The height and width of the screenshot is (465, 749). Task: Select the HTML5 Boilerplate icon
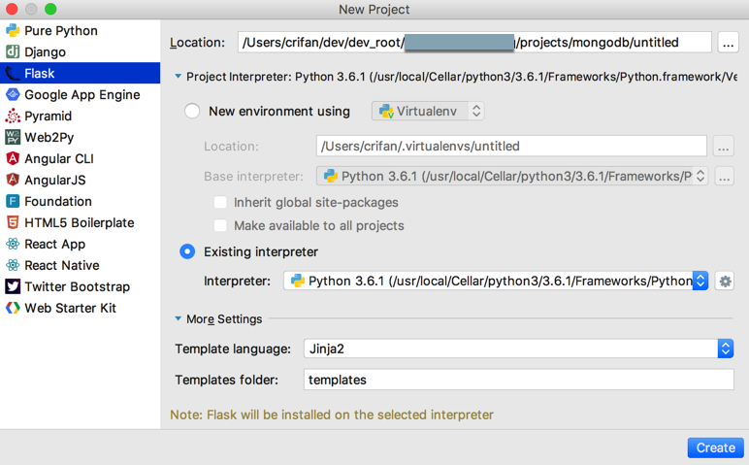13,222
